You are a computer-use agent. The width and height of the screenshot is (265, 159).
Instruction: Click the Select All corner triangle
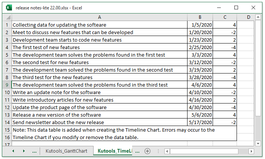pos(7,17)
